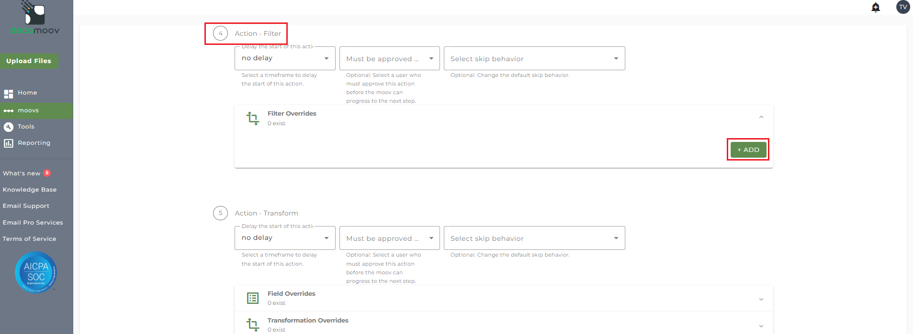Click the datamoov logo
Screen dimensions: 913x334
[x=35, y=18]
